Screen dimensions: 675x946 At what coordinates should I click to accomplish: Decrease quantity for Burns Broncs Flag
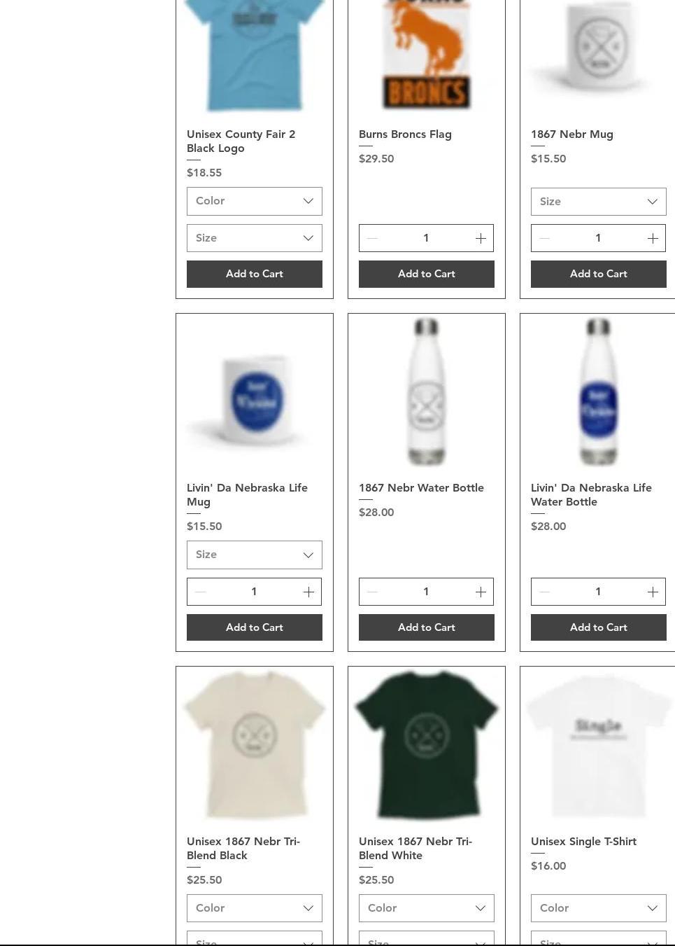tap(372, 238)
